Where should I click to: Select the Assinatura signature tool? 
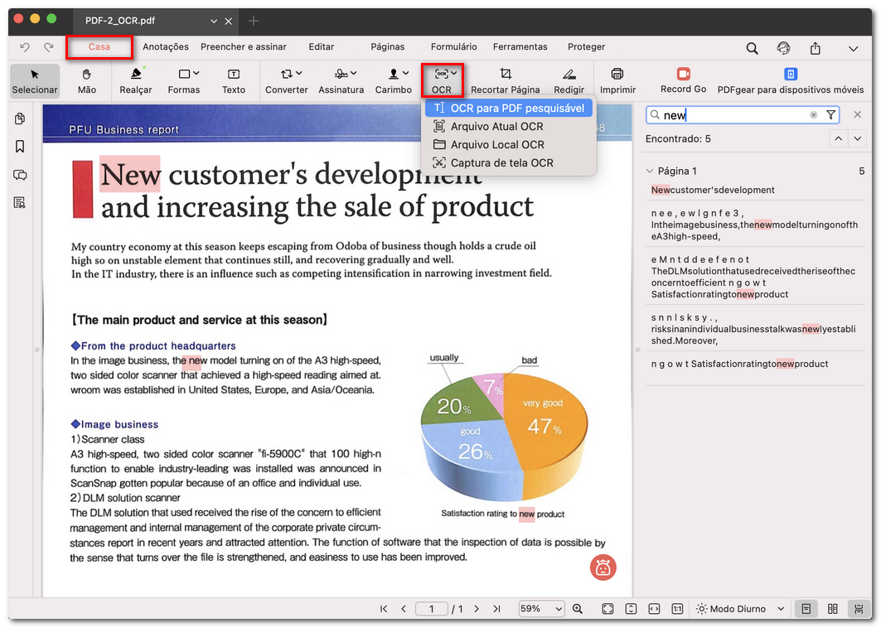click(341, 80)
